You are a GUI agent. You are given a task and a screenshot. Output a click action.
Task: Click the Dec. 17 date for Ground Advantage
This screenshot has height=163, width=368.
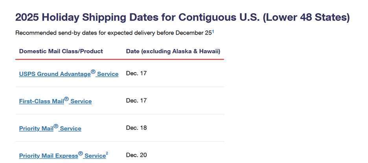point(136,73)
